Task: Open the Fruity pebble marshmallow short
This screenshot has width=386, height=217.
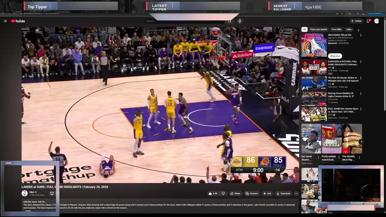Action: pyautogui.click(x=331, y=139)
